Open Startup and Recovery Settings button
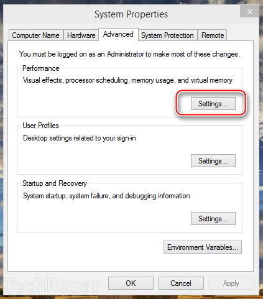Screen dimensions: 263x299 tap(213, 218)
